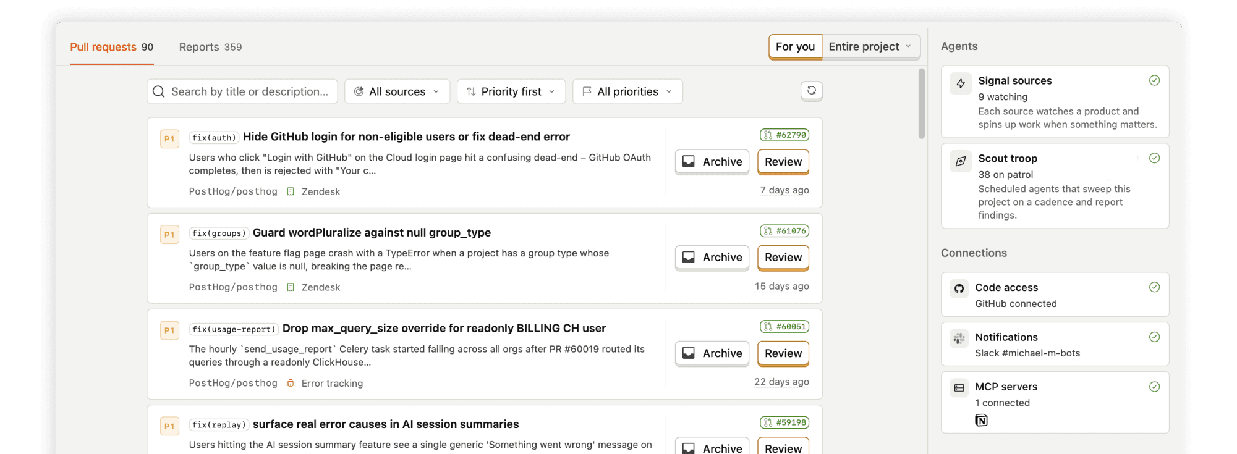Click the green check on MCP servers
The height and width of the screenshot is (454, 1237).
[1154, 387]
